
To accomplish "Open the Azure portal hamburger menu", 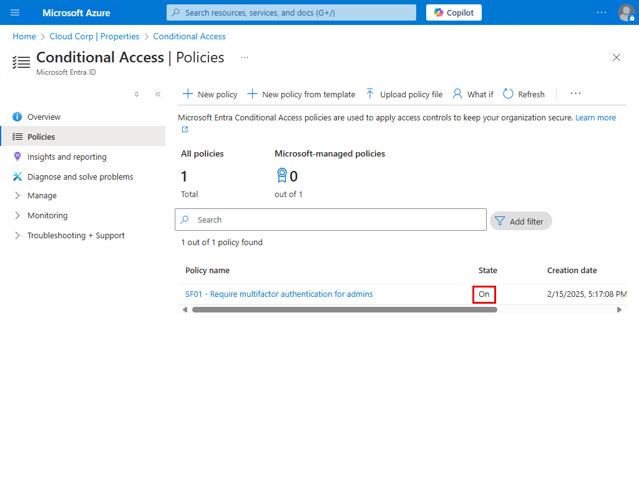I will tap(15, 12).
